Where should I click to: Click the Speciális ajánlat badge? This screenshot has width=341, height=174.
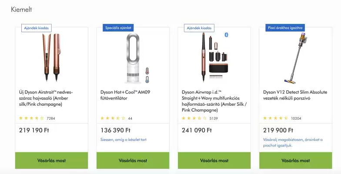click(117, 28)
